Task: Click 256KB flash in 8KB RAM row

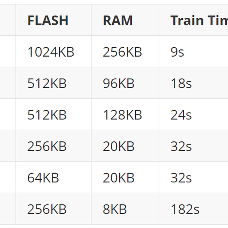Action: tap(47, 209)
